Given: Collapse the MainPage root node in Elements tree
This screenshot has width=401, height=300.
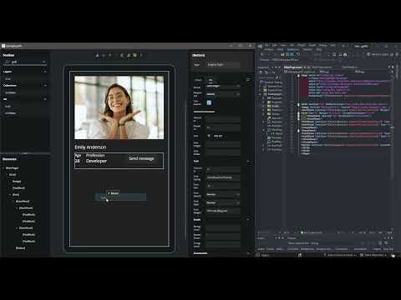Looking at the screenshot, I should [x=3, y=168].
